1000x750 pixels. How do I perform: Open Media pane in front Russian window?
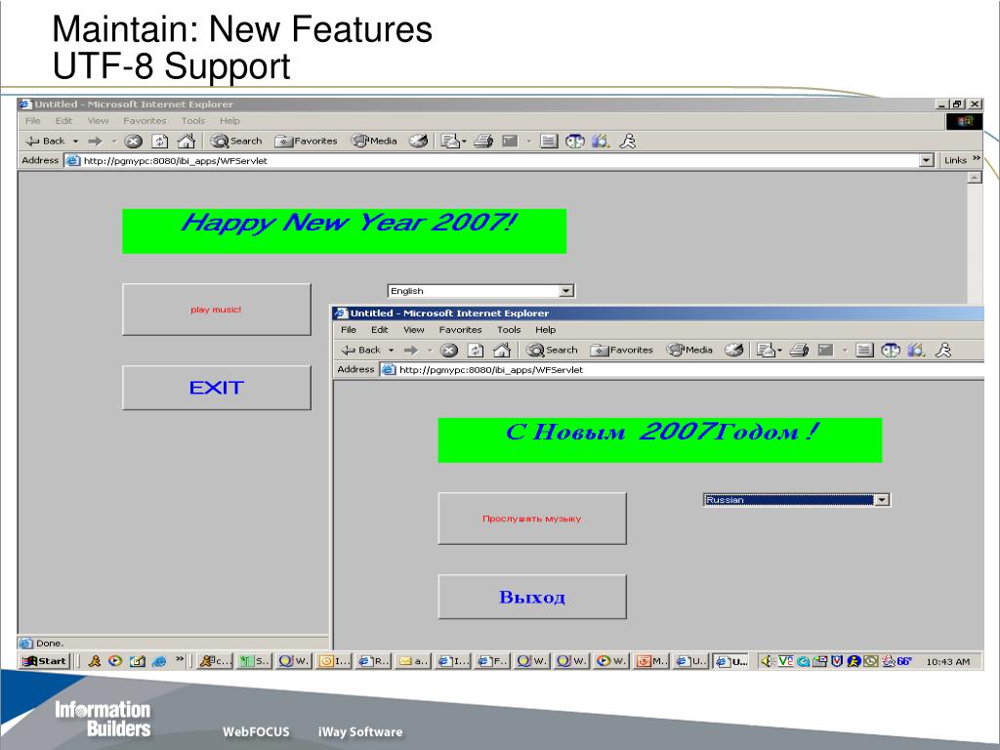pos(689,351)
